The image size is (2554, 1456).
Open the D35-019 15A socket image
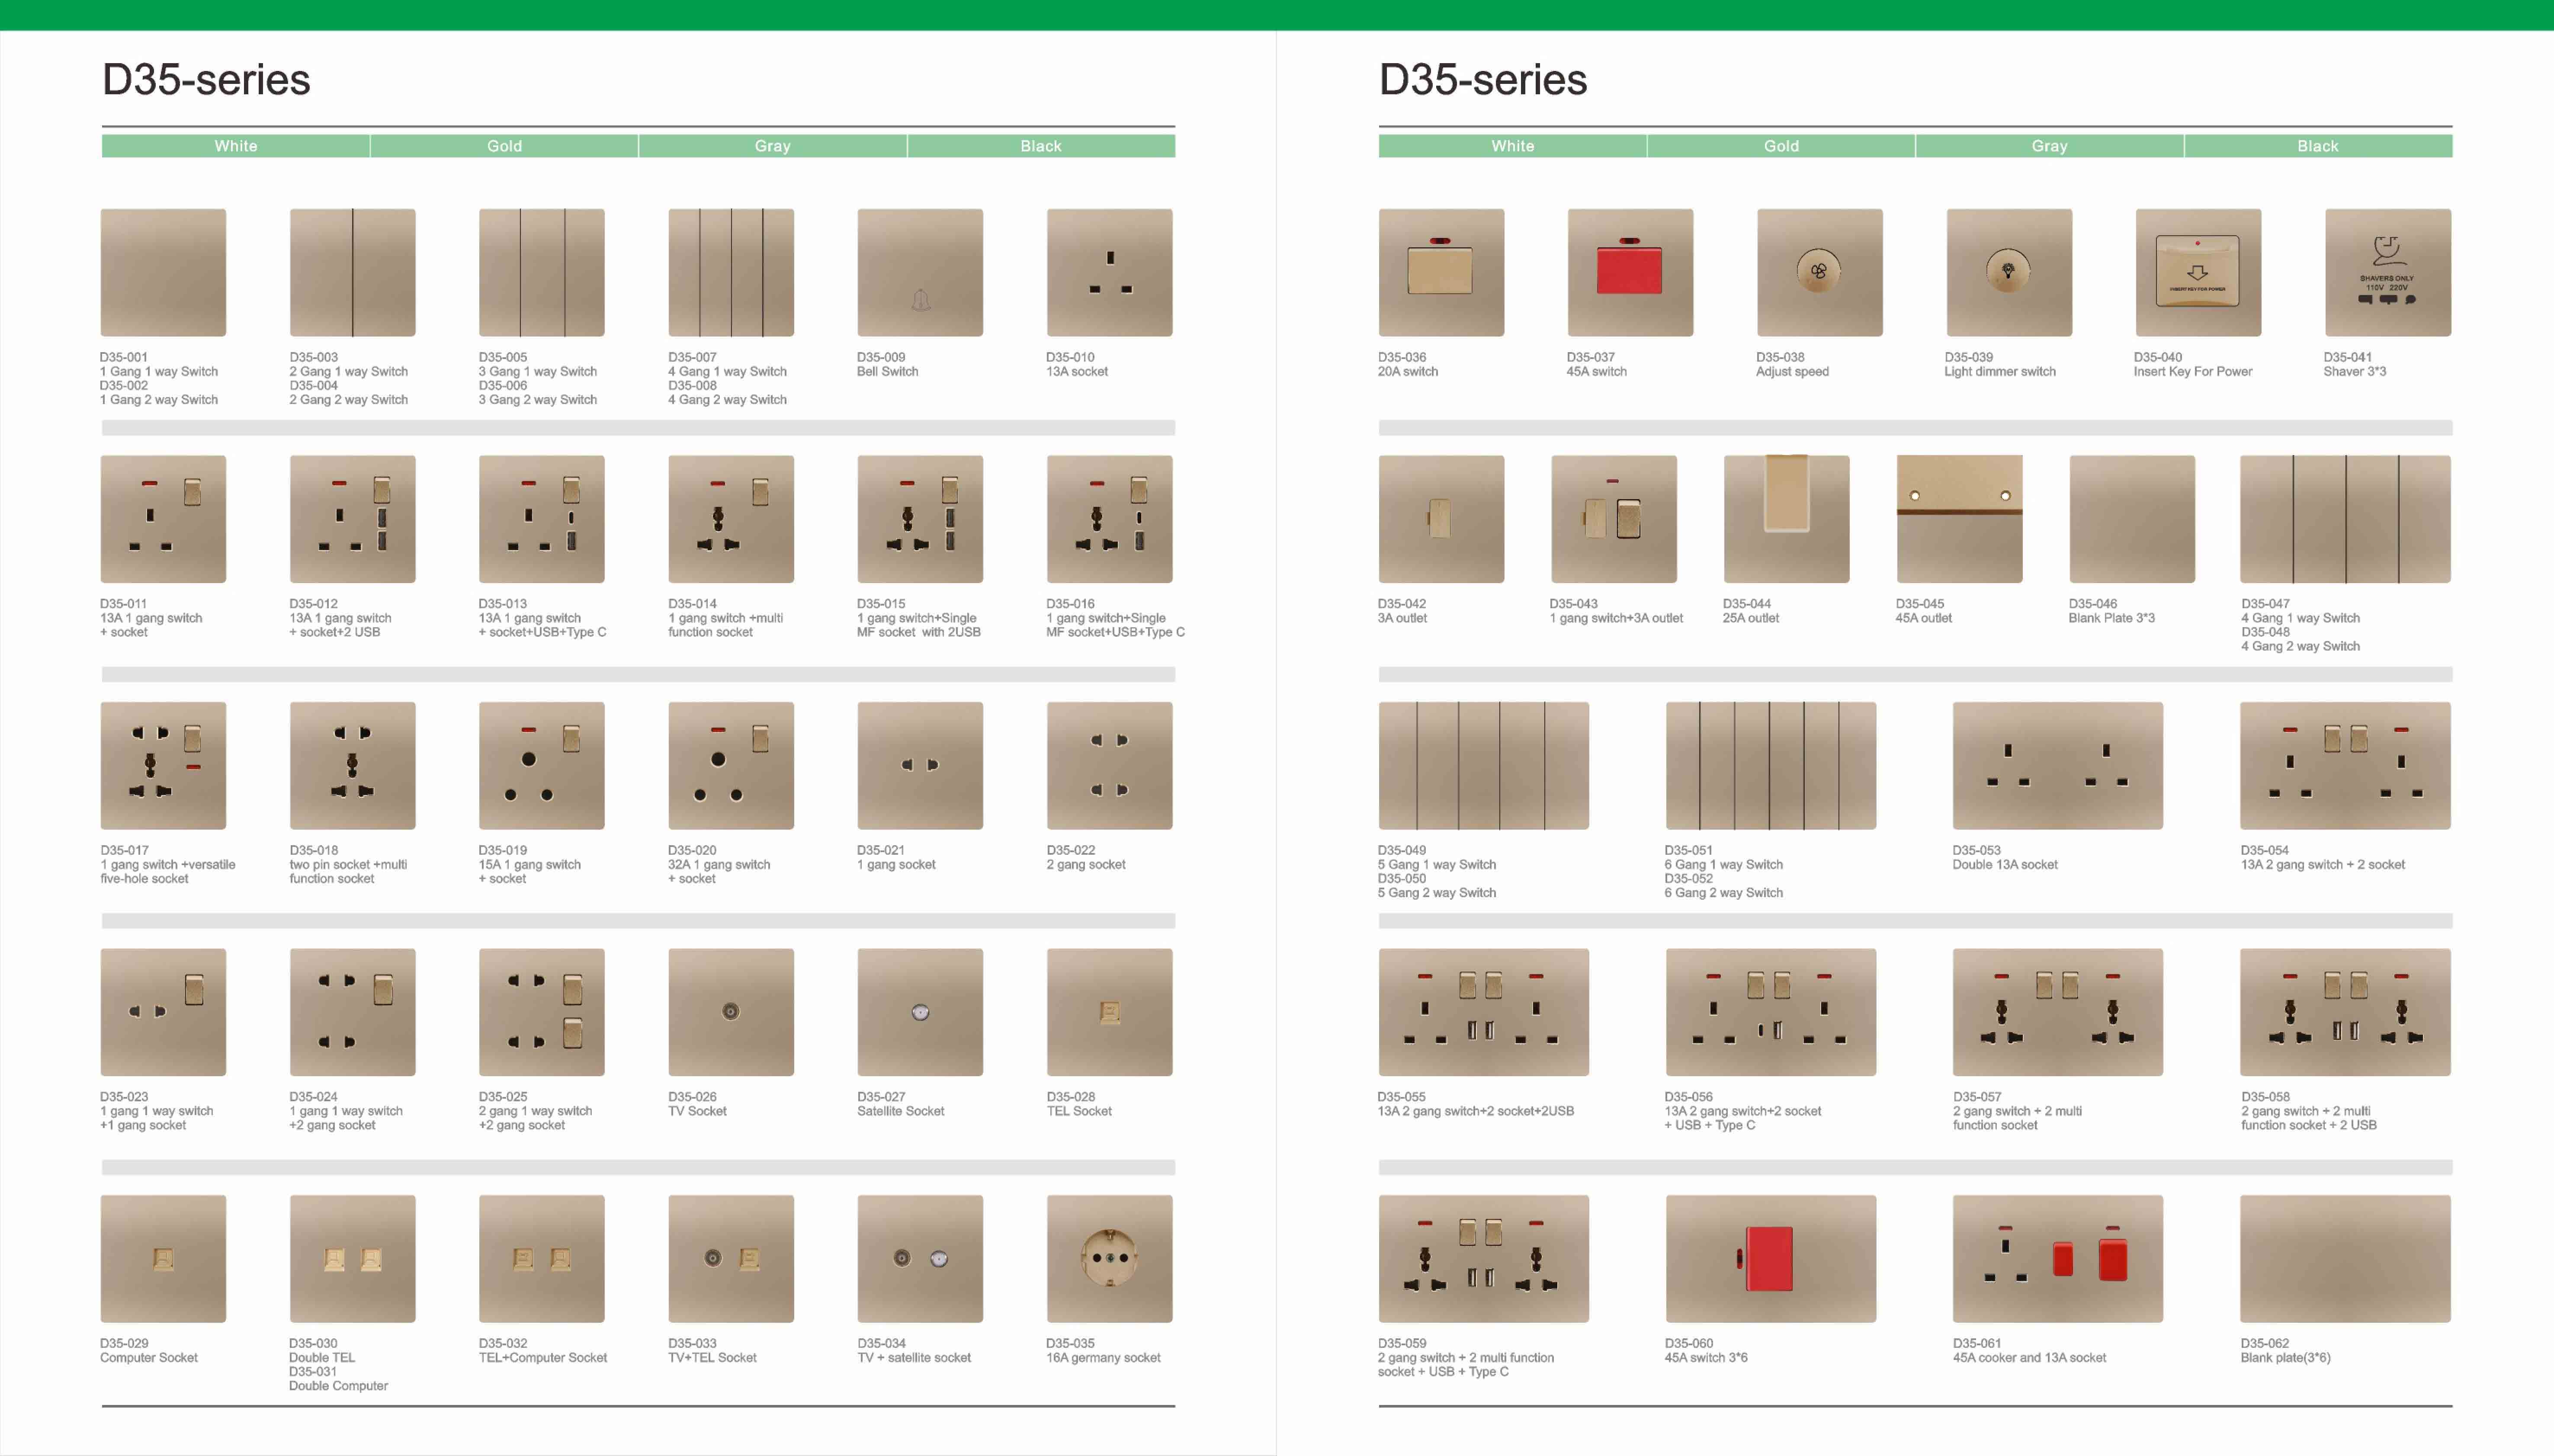pyautogui.click(x=541, y=765)
